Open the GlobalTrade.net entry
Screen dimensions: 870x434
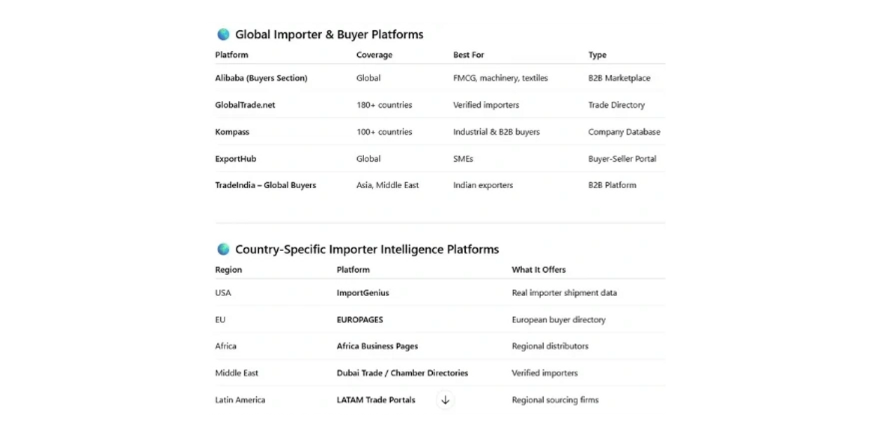[245, 105]
